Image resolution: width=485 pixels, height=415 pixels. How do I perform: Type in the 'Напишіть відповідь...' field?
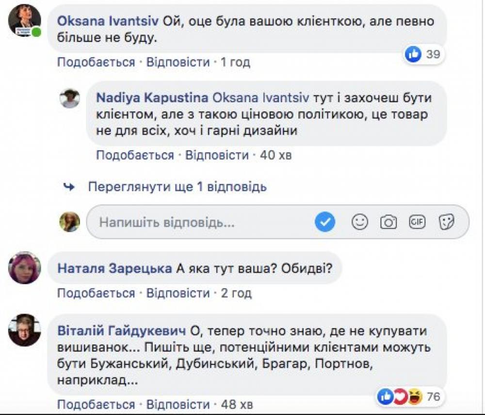tap(194, 223)
